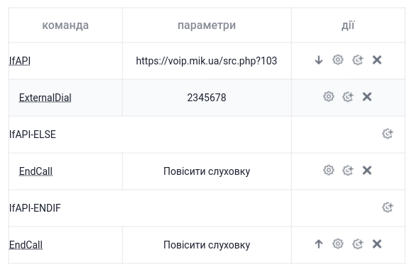Open settings gear for the last EndCall row

coord(338,244)
